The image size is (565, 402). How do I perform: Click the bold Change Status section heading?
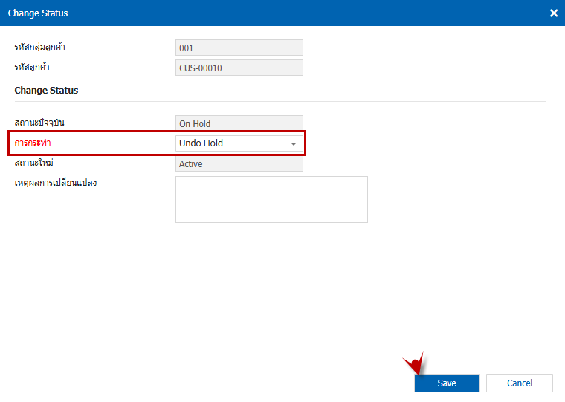point(46,90)
